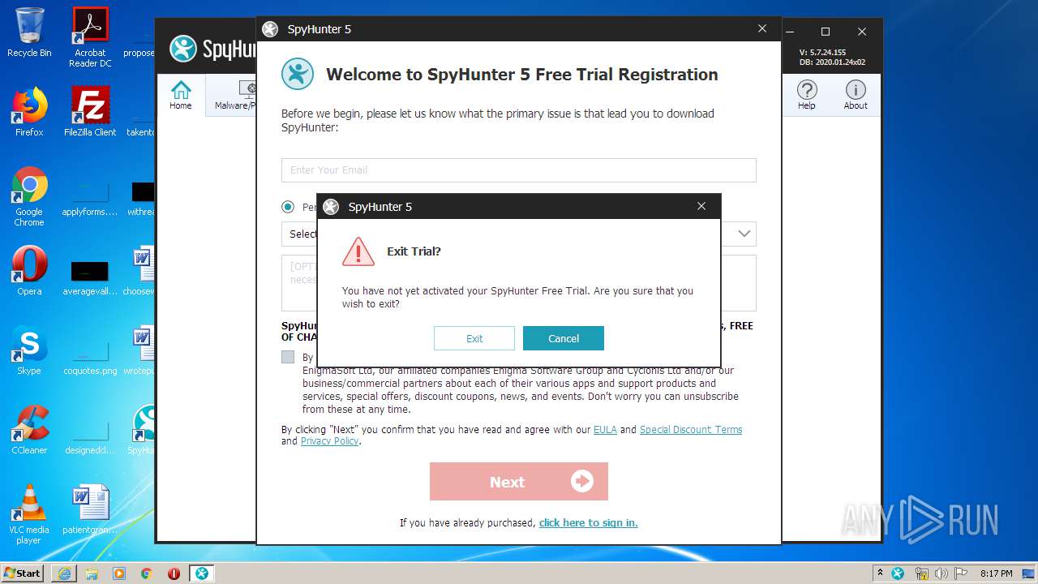The width and height of the screenshot is (1038, 584).
Task: Click the taskbar clock showing 8:17 PM
Action: (996, 573)
